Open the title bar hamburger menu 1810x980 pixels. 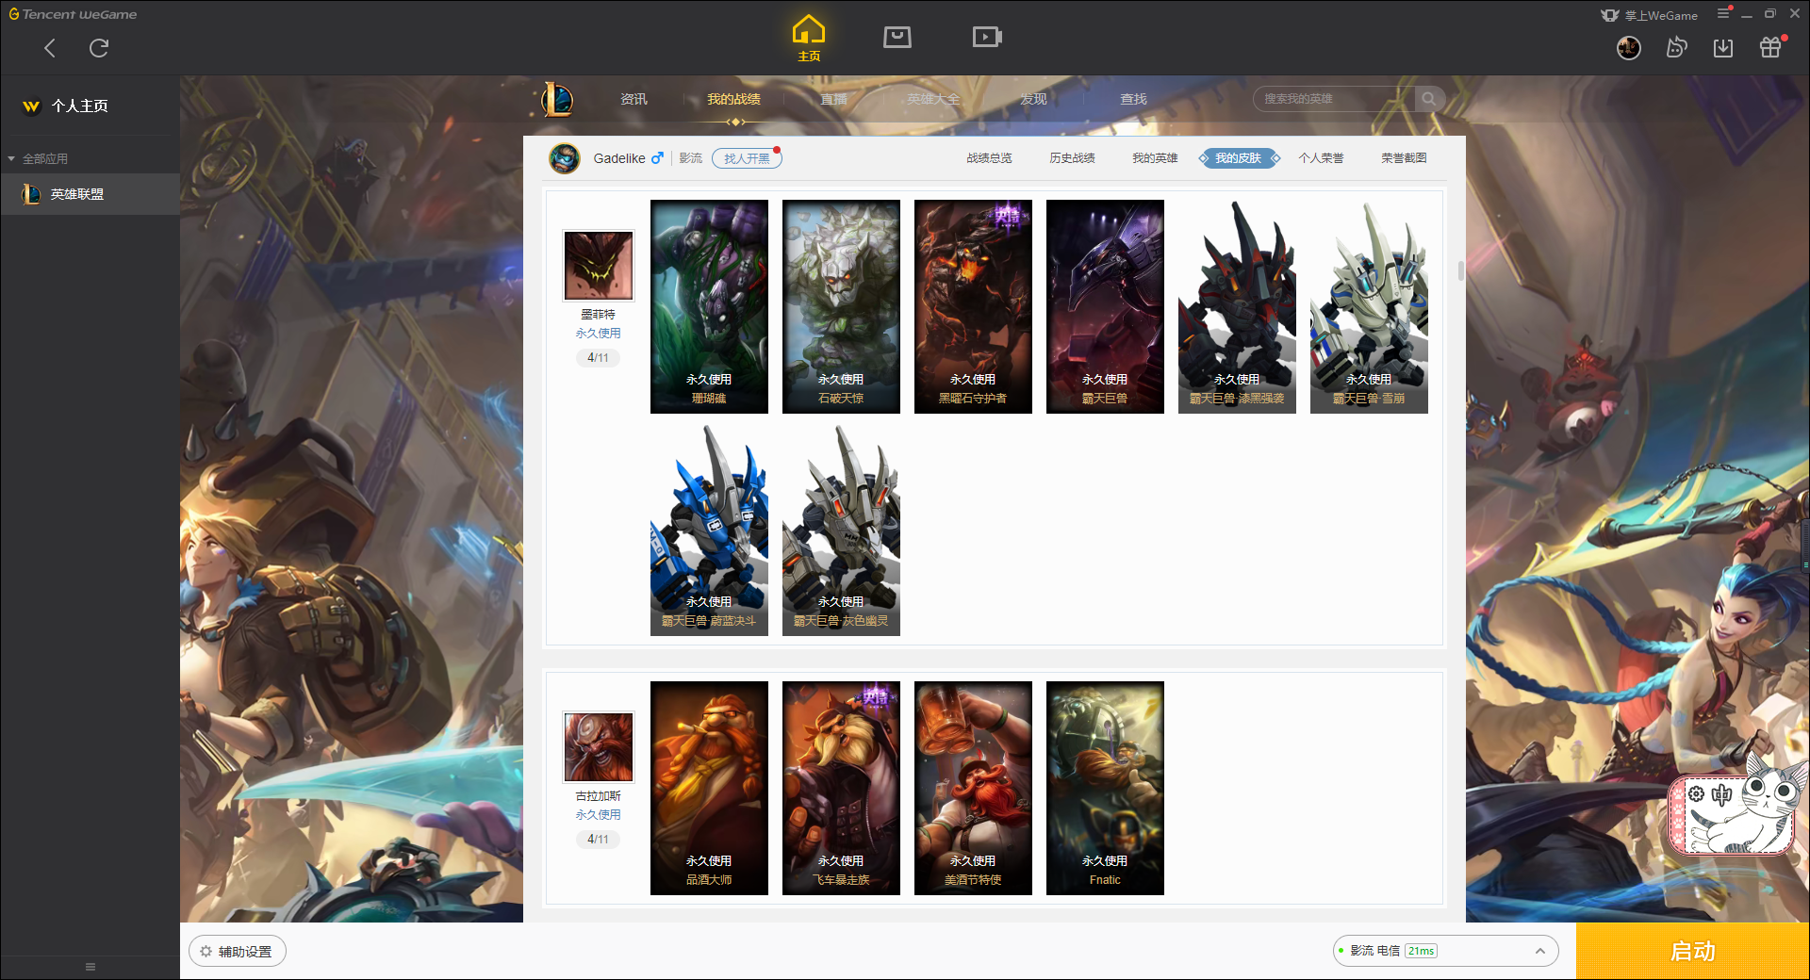[x=1723, y=13]
